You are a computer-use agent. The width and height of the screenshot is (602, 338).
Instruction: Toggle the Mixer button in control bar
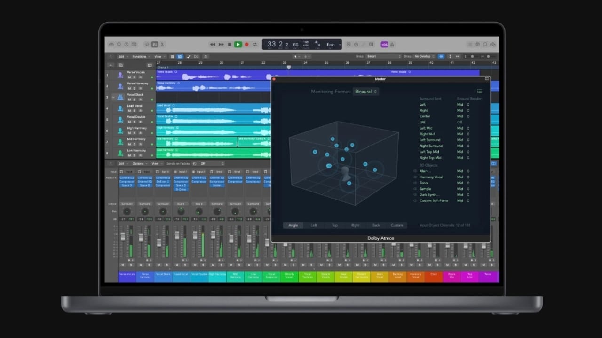[x=155, y=44]
